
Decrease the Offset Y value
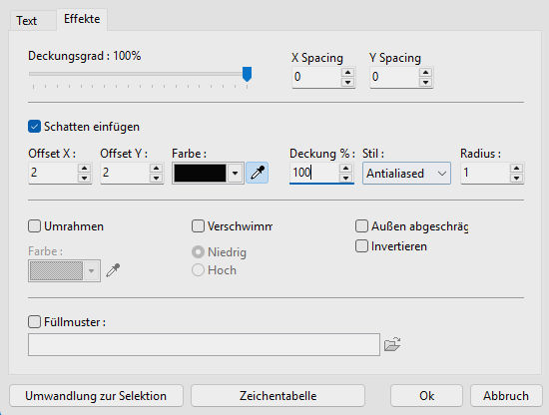click(156, 178)
